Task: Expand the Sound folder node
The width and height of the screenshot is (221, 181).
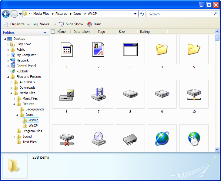Action: (14, 137)
